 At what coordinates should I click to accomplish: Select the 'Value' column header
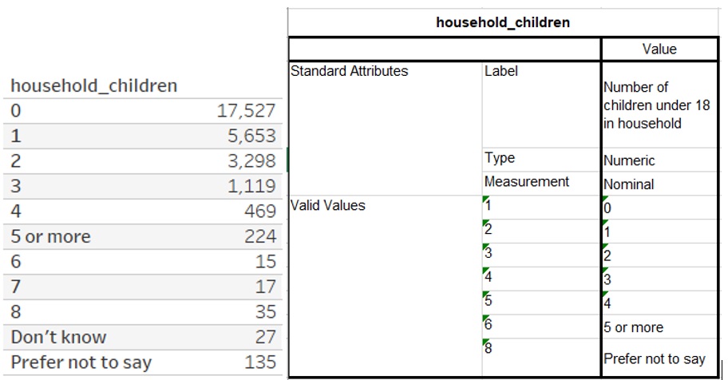coord(659,49)
